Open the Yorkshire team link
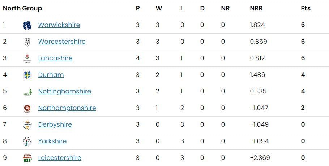Viewport: 329px width, 166px height. [52, 141]
